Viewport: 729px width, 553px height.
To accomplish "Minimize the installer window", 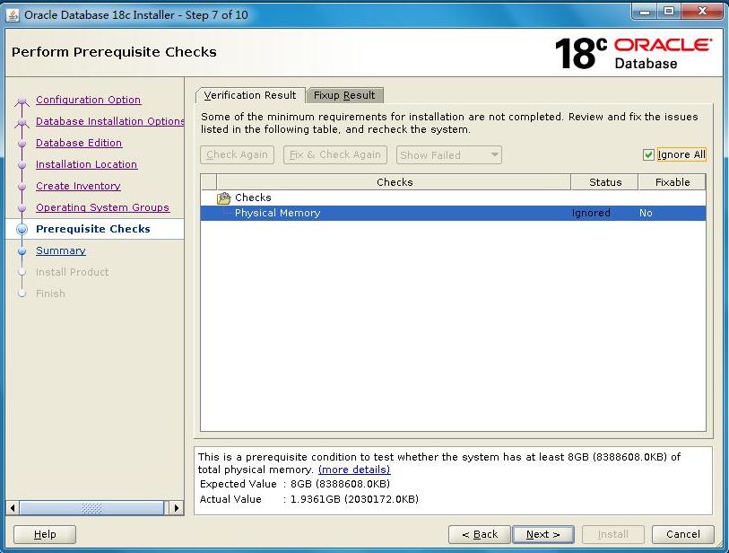I will [645, 12].
